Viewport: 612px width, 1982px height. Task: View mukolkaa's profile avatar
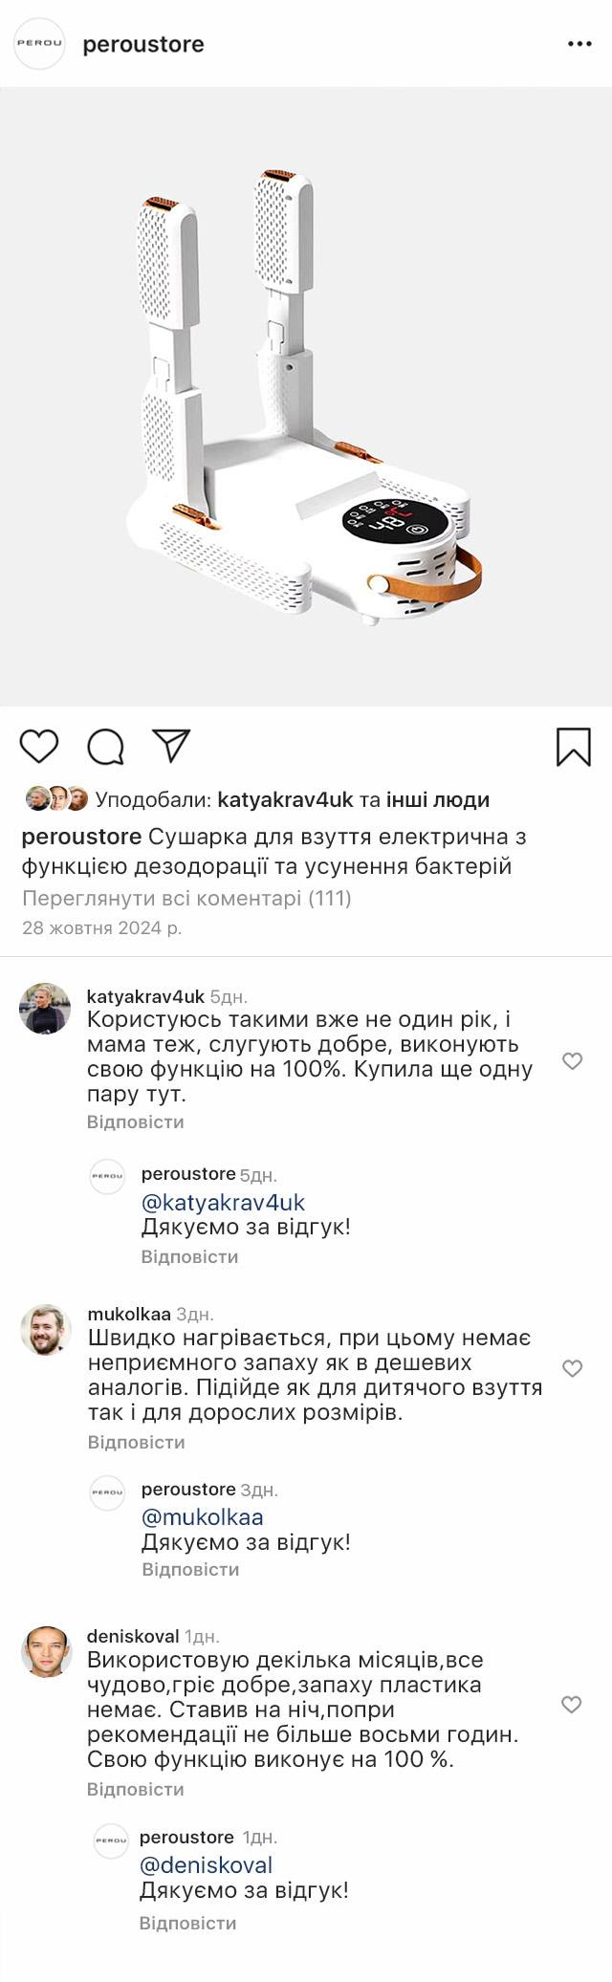pyautogui.click(x=46, y=1329)
